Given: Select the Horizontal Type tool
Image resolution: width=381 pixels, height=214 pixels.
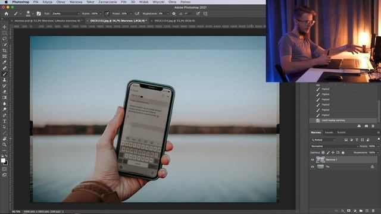Looking at the screenshot, I should 4,121.
